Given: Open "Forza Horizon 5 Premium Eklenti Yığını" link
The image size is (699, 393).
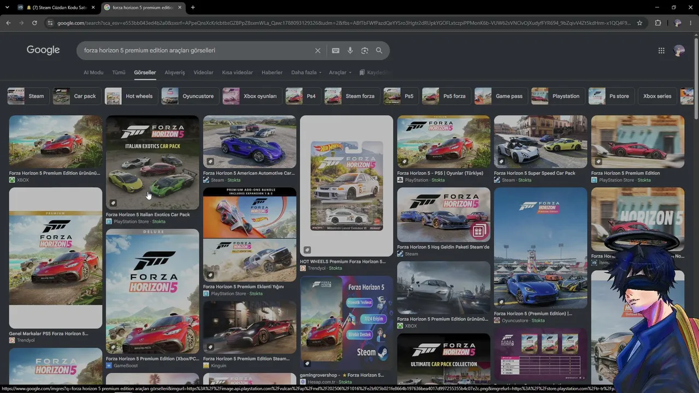Looking at the screenshot, I should pos(244,287).
